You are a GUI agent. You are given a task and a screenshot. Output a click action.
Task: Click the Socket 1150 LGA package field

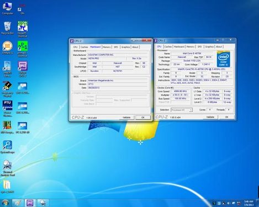point(192,61)
